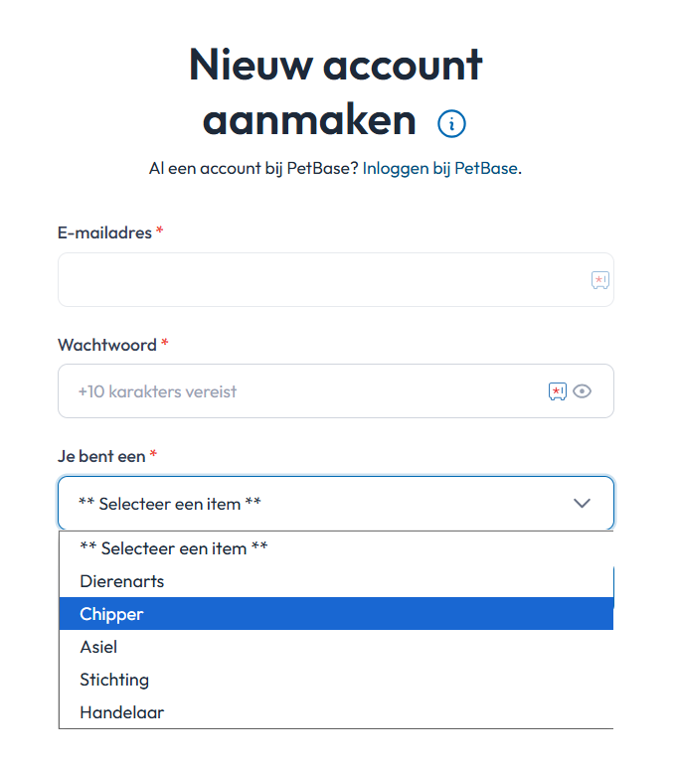The height and width of the screenshot is (768, 678).
Task: Click the Wachtwoord field label
Action: click(x=107, y=345)
